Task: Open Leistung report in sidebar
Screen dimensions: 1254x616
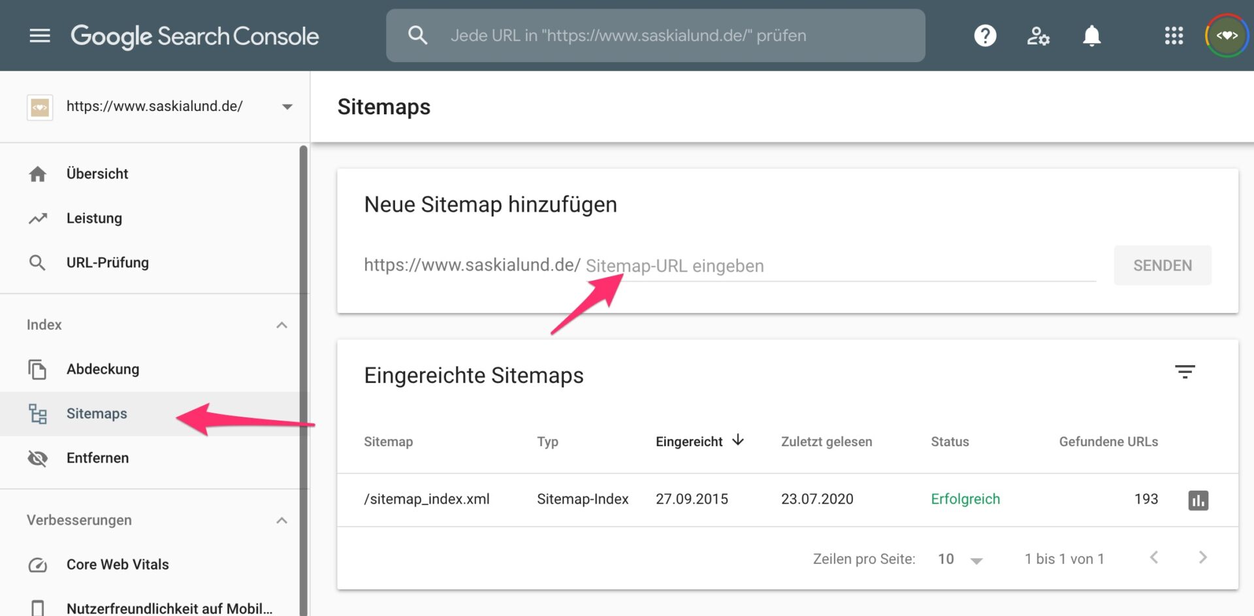Action: [x=94, y=218]
